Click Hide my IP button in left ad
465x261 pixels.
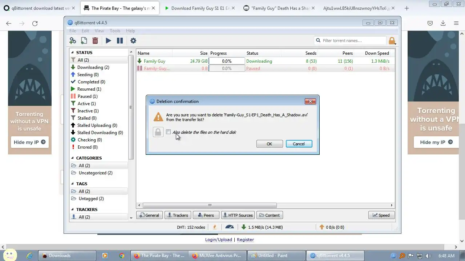pos(29,142)
